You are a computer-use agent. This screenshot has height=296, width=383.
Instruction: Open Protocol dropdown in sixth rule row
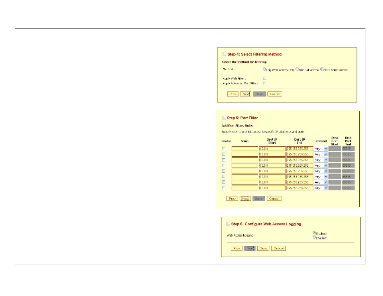(x=321, y=177)
